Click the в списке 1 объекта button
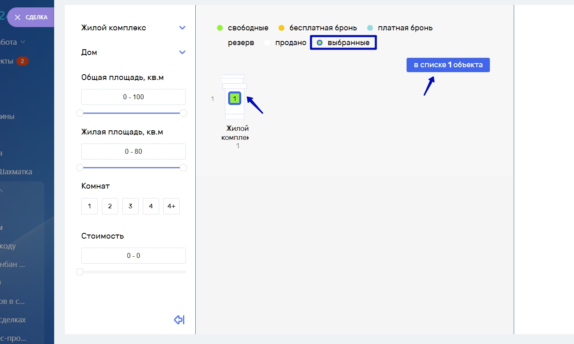This screenshot has height=344, width=574. pos(448,65)
